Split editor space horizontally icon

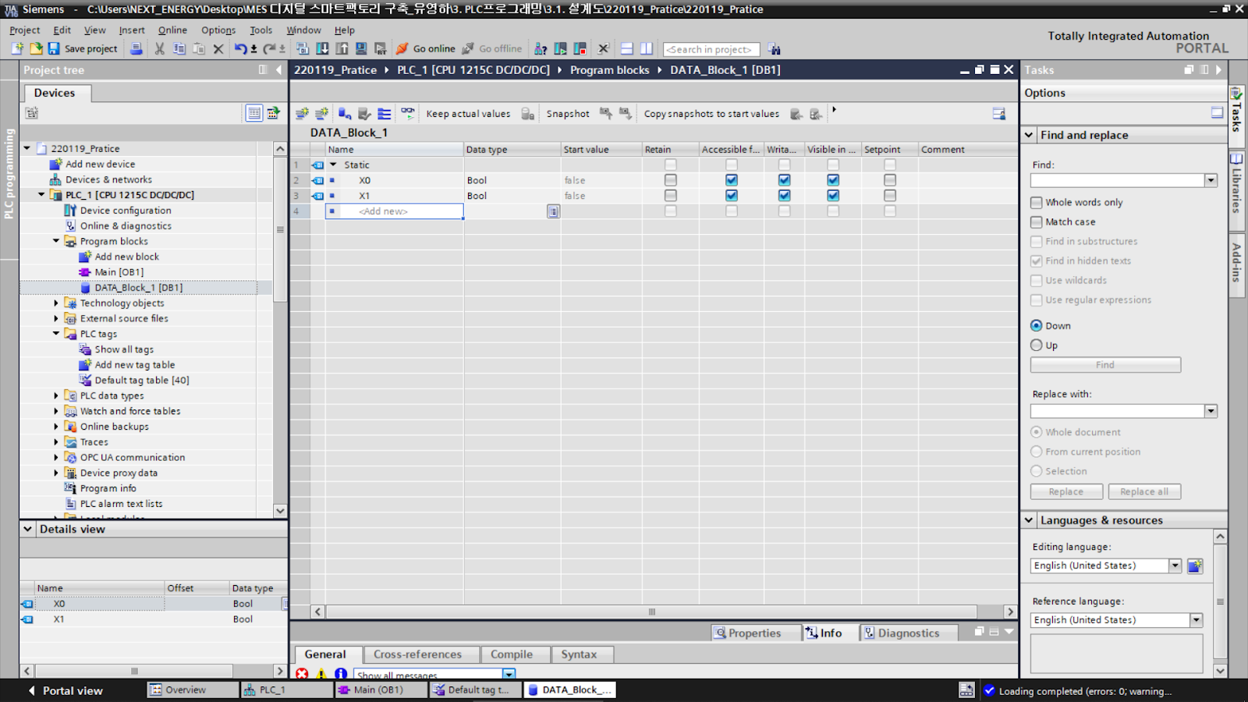click(627, 48)
